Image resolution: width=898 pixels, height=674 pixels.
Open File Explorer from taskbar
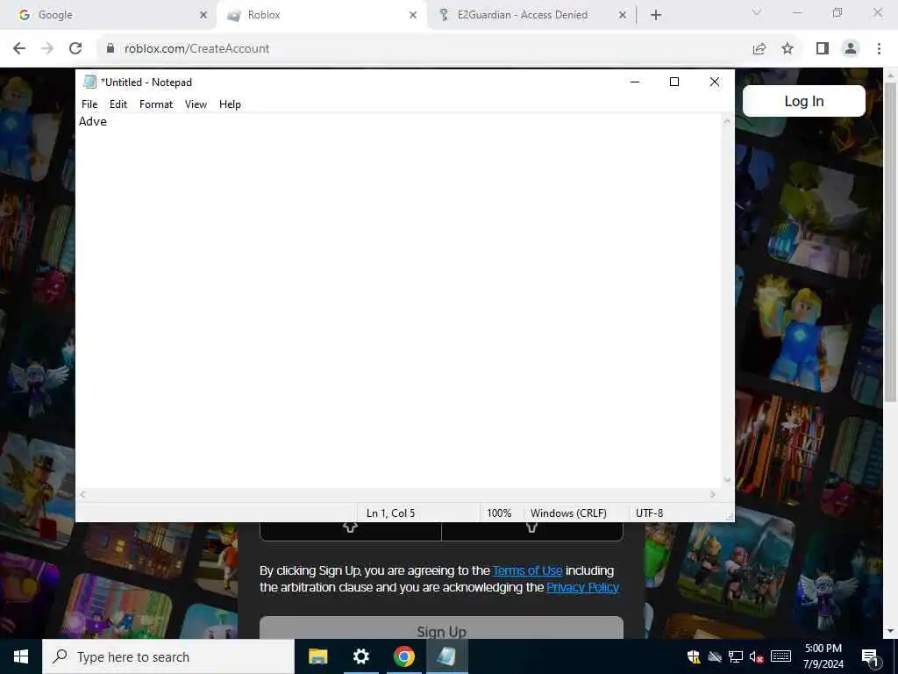(317, 656)
